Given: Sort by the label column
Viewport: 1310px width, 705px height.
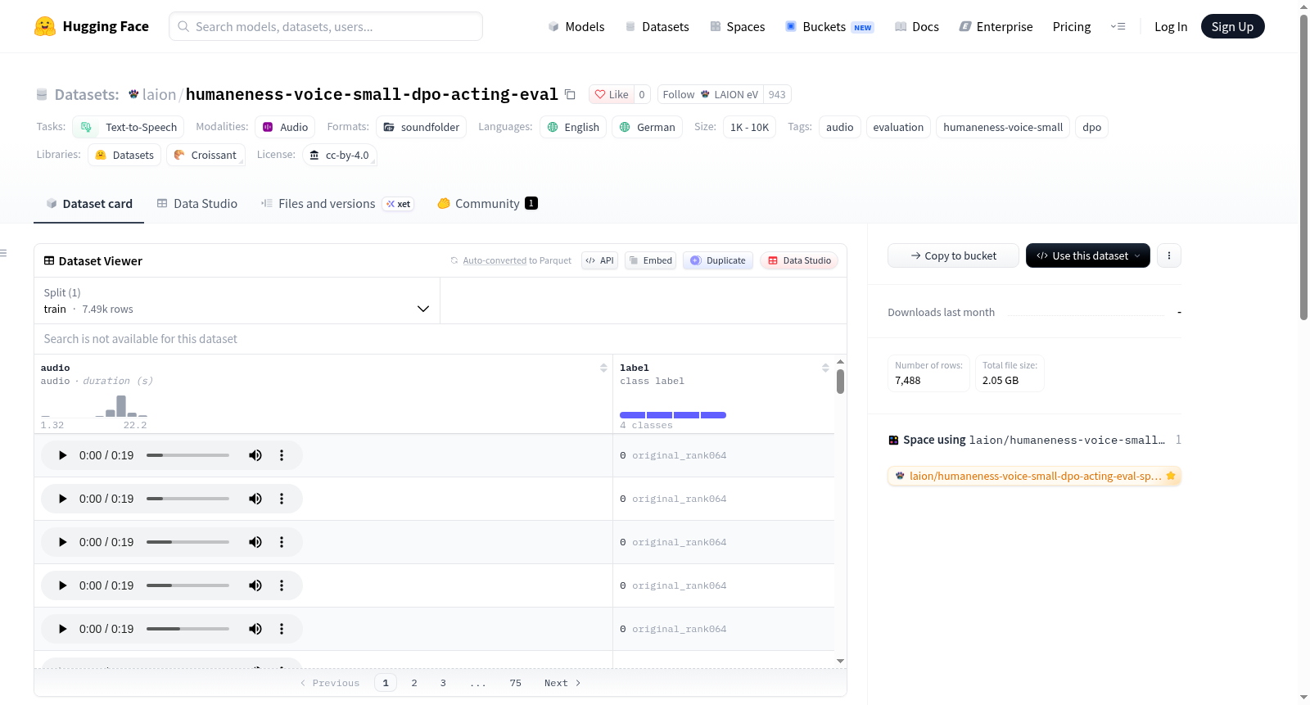Looking at the screenshot, I should 825,368.
